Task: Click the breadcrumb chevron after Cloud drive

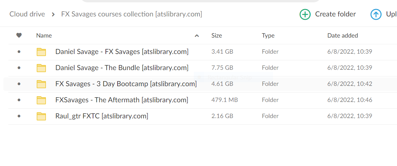Action: pos(53,14)
